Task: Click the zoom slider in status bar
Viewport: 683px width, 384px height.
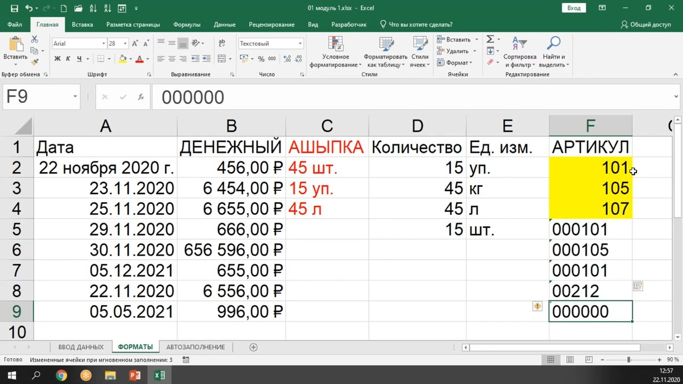Action: click(x=629, y=360)
